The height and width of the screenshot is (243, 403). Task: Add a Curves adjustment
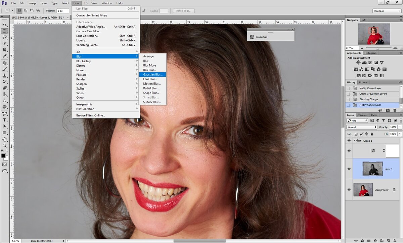click(x=370, y=63)
